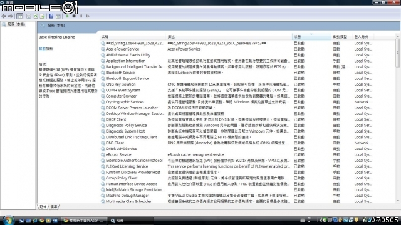Click the Export List toolbar icon
401x225 pixels.
(x=42, y=16)
